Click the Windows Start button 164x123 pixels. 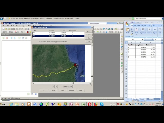pyautogui.click(x=3, y=104)
